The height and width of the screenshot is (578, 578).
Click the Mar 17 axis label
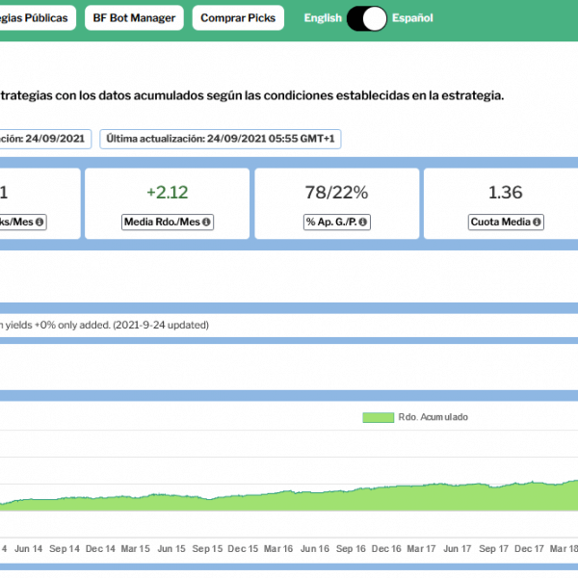421,549
